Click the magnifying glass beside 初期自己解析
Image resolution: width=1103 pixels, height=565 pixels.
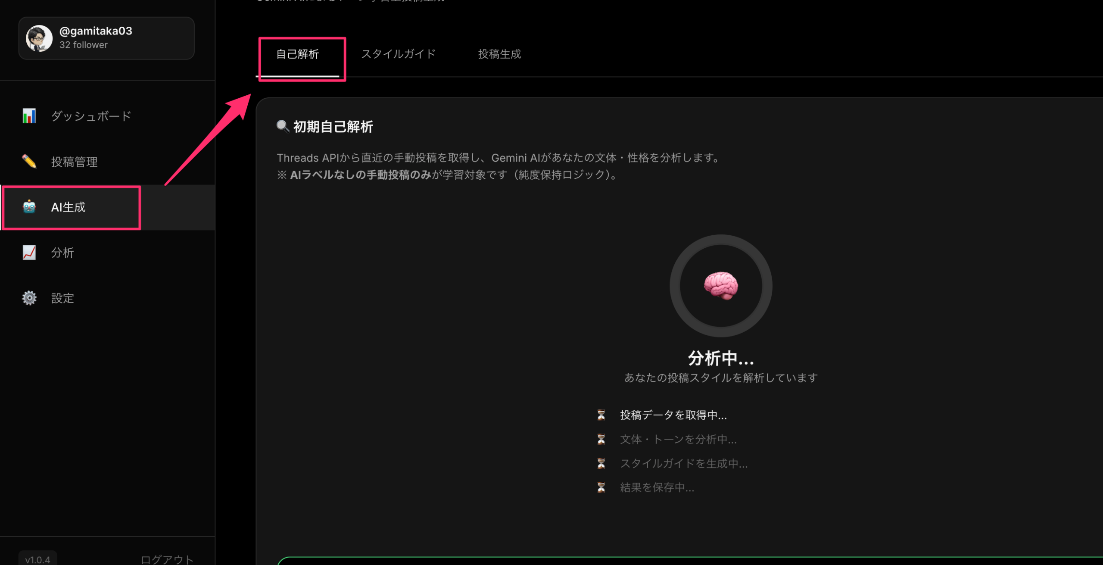click(283, 126)
